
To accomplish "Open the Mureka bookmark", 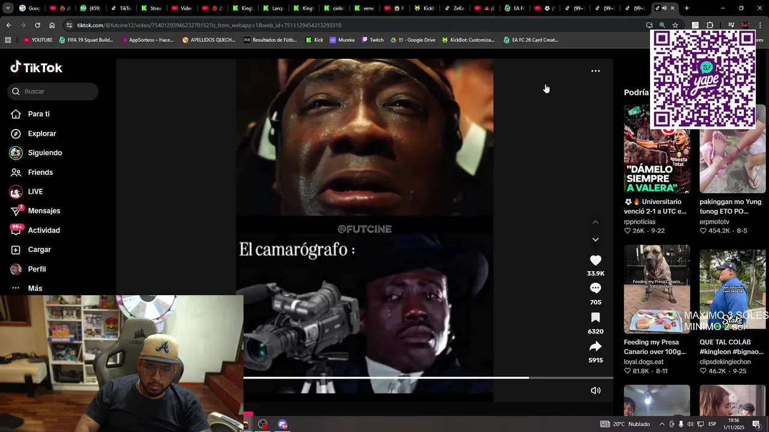I will [x=342, y=40].
